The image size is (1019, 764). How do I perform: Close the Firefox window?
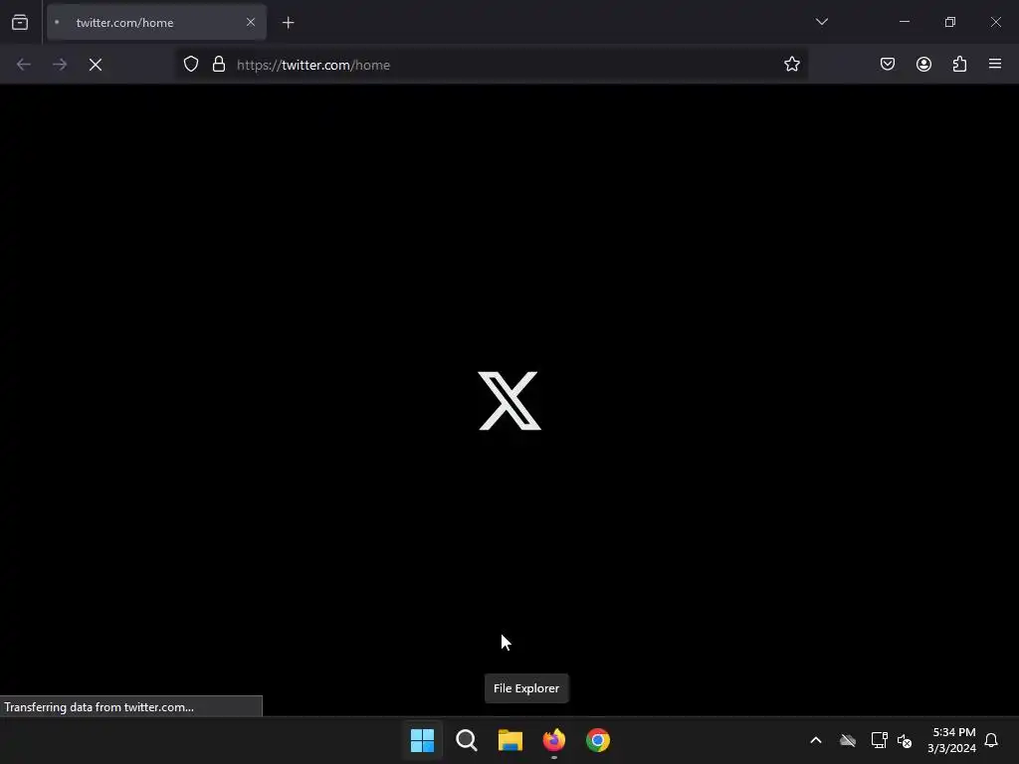[995, 22]
